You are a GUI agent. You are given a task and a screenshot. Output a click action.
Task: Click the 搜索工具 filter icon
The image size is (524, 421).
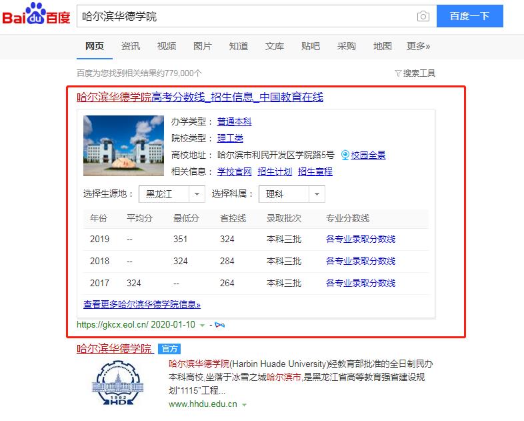pos(398,73)
